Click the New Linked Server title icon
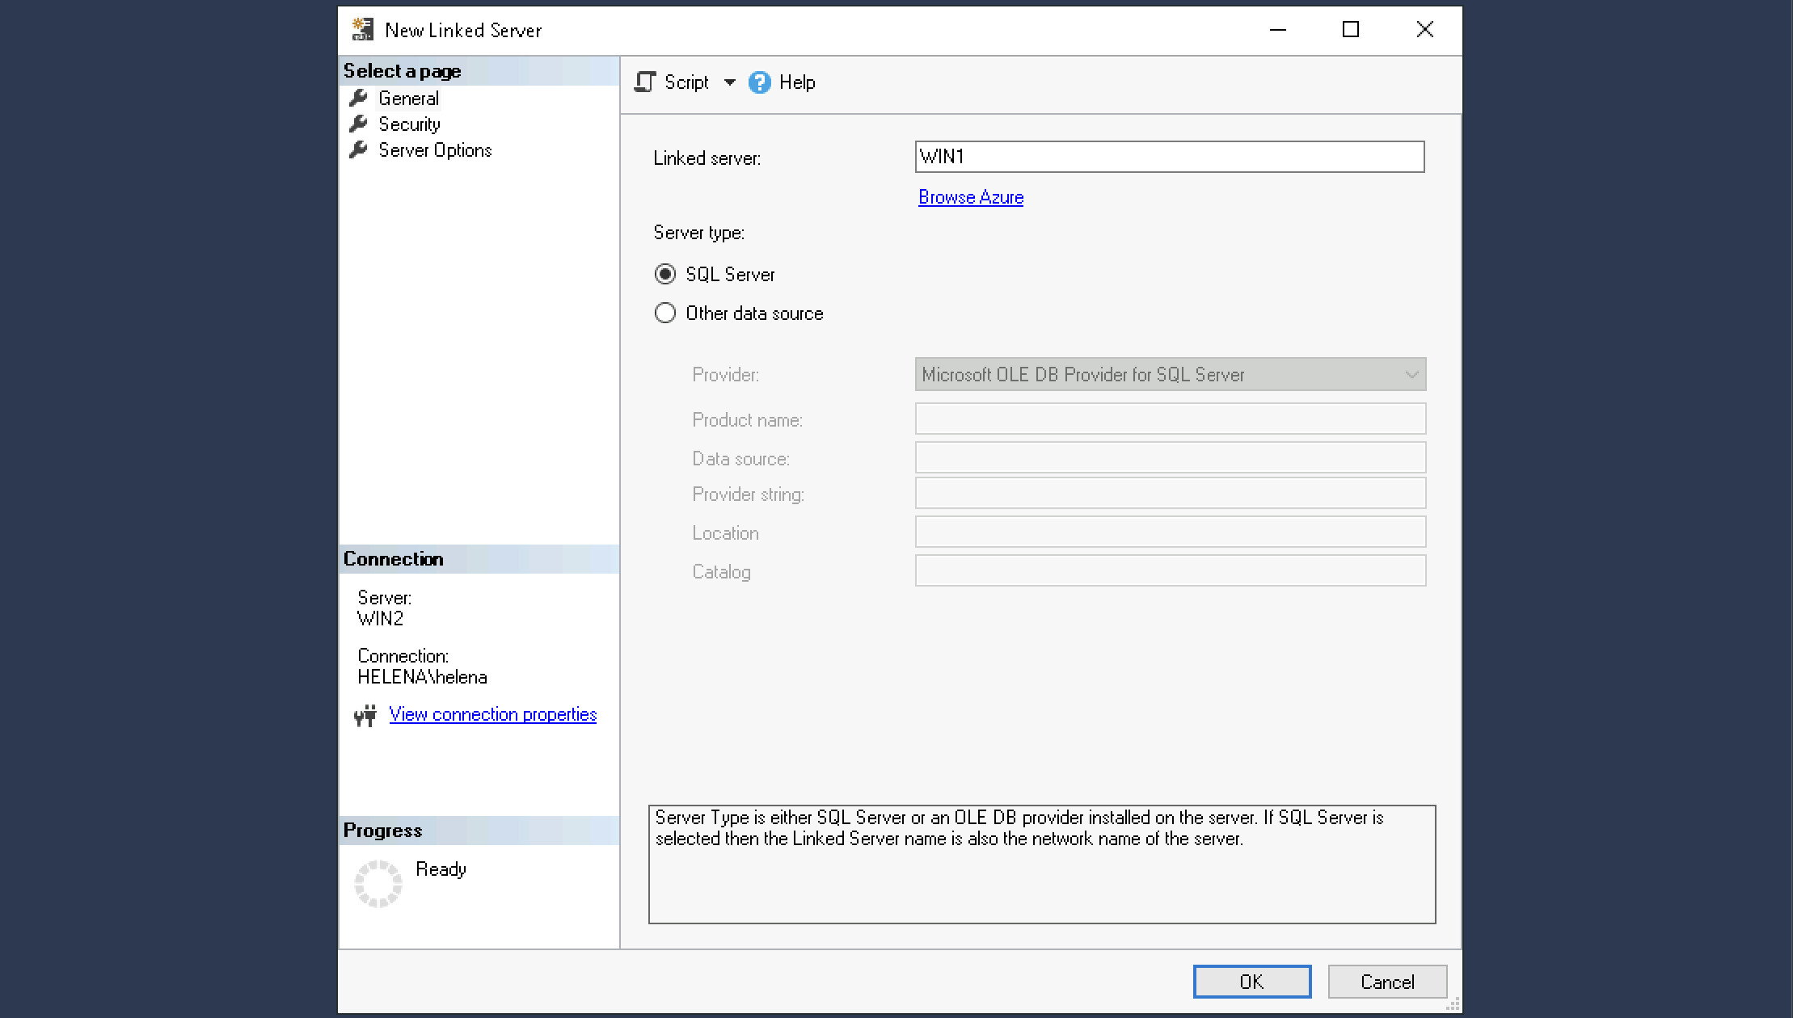The width and height of the screenshot is (1793, 1018). pos(362,30)
